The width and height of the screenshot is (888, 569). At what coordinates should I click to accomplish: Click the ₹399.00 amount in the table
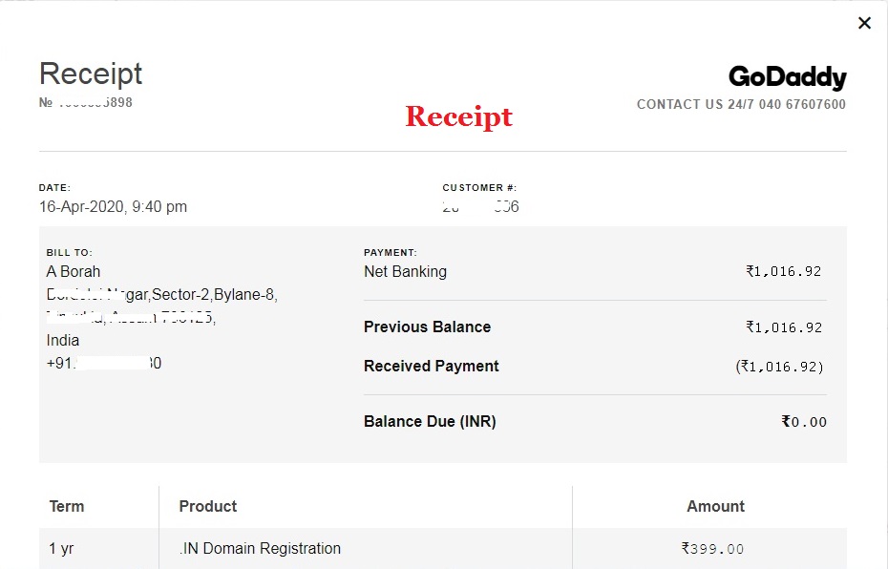[x=712, y=549]
